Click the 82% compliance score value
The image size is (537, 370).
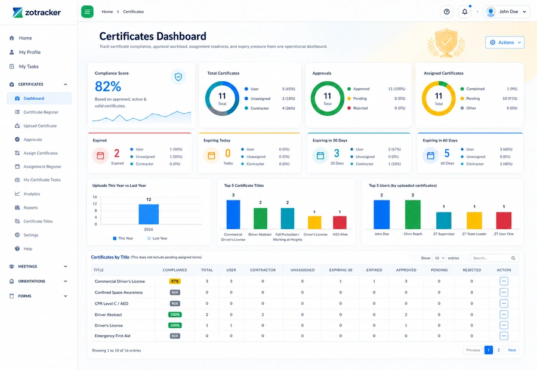point(108,87)
